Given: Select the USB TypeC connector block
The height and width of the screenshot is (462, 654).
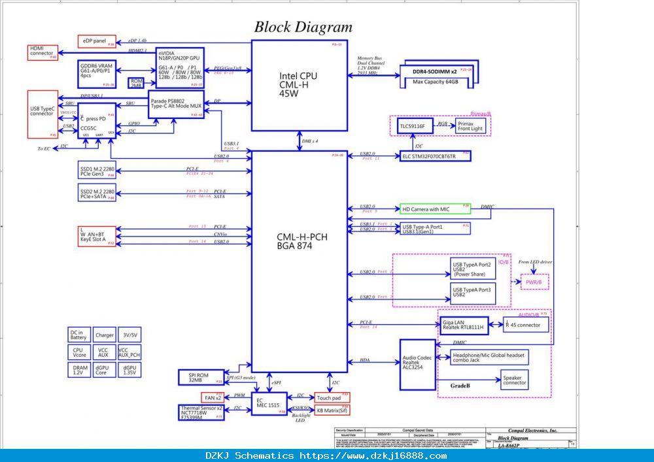Looking at the screenshot, I should click(x=43, y=114).
